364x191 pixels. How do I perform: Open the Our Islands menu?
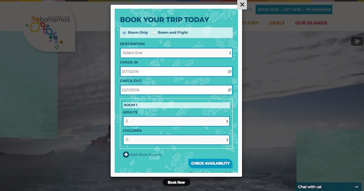tap(311, 23)
